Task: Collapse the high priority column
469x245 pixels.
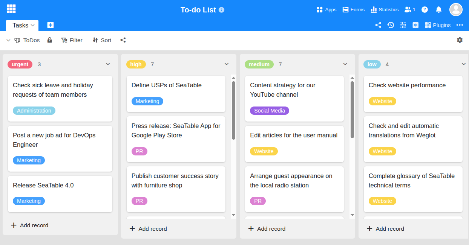Action: [227, 64]
